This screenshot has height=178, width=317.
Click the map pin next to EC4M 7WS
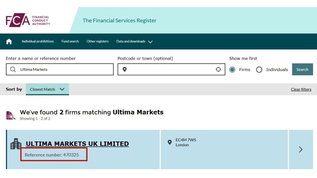tap(170, 142)
